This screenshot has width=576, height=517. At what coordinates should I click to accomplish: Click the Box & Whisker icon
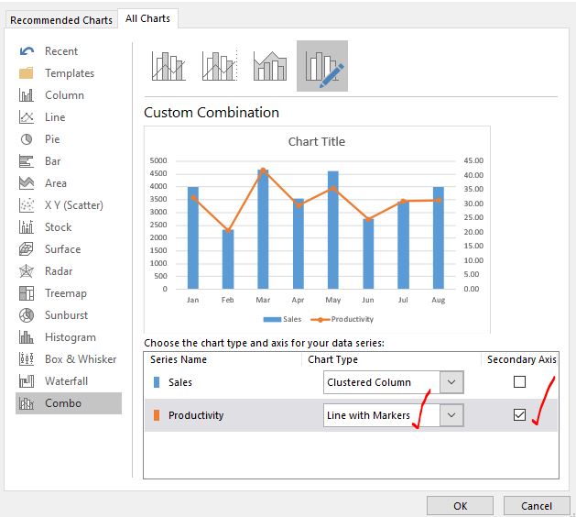click(27, 359)
